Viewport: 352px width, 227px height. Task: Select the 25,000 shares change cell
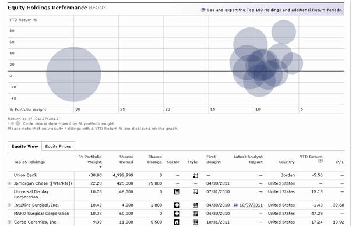[155, 183]
